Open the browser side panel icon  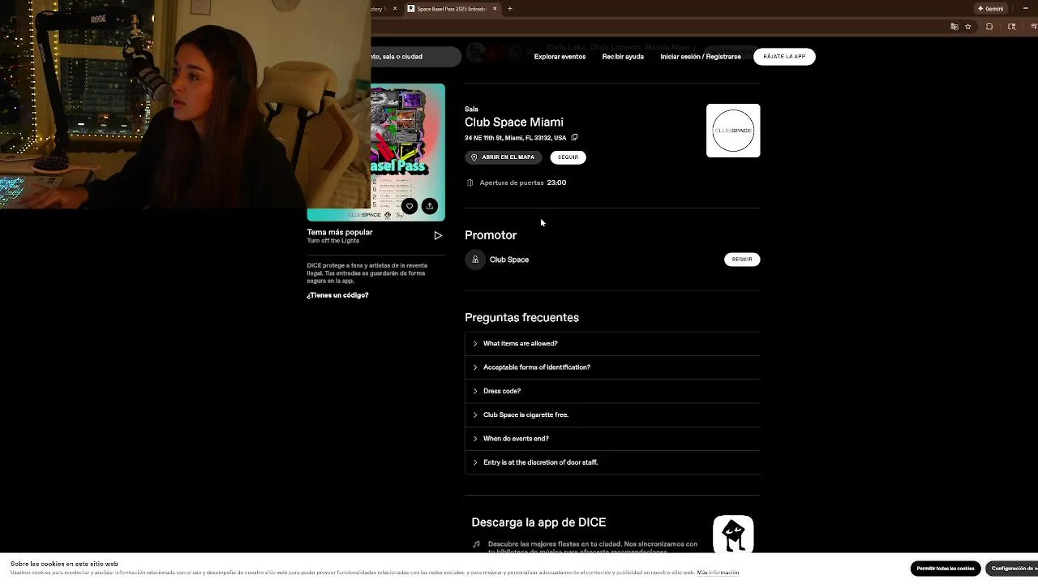click(1011, 27)
